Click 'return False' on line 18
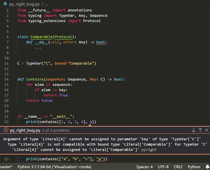Image resolution: width=210 pixels, height=170 pixels. tap(39, 100)
